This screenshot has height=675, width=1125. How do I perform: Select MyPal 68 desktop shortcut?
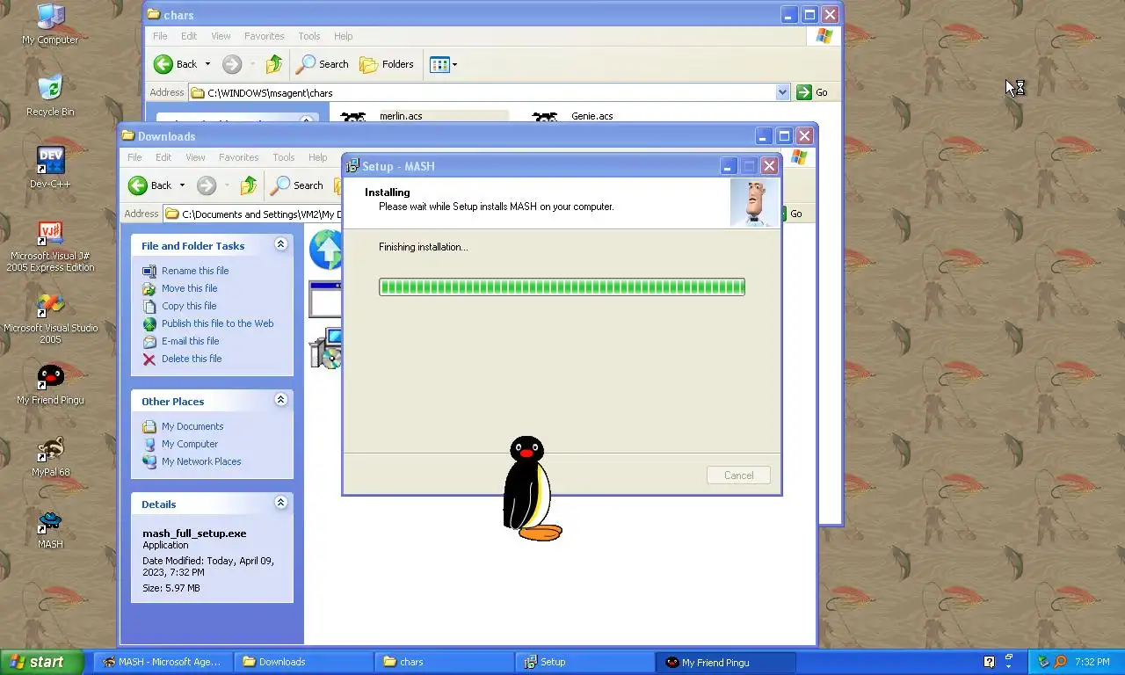click(x=50, y=456)
